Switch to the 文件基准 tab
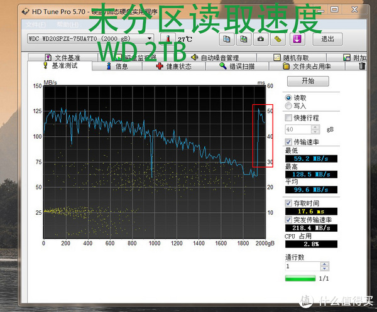The image size is (377, 312). tap(63, 58)
